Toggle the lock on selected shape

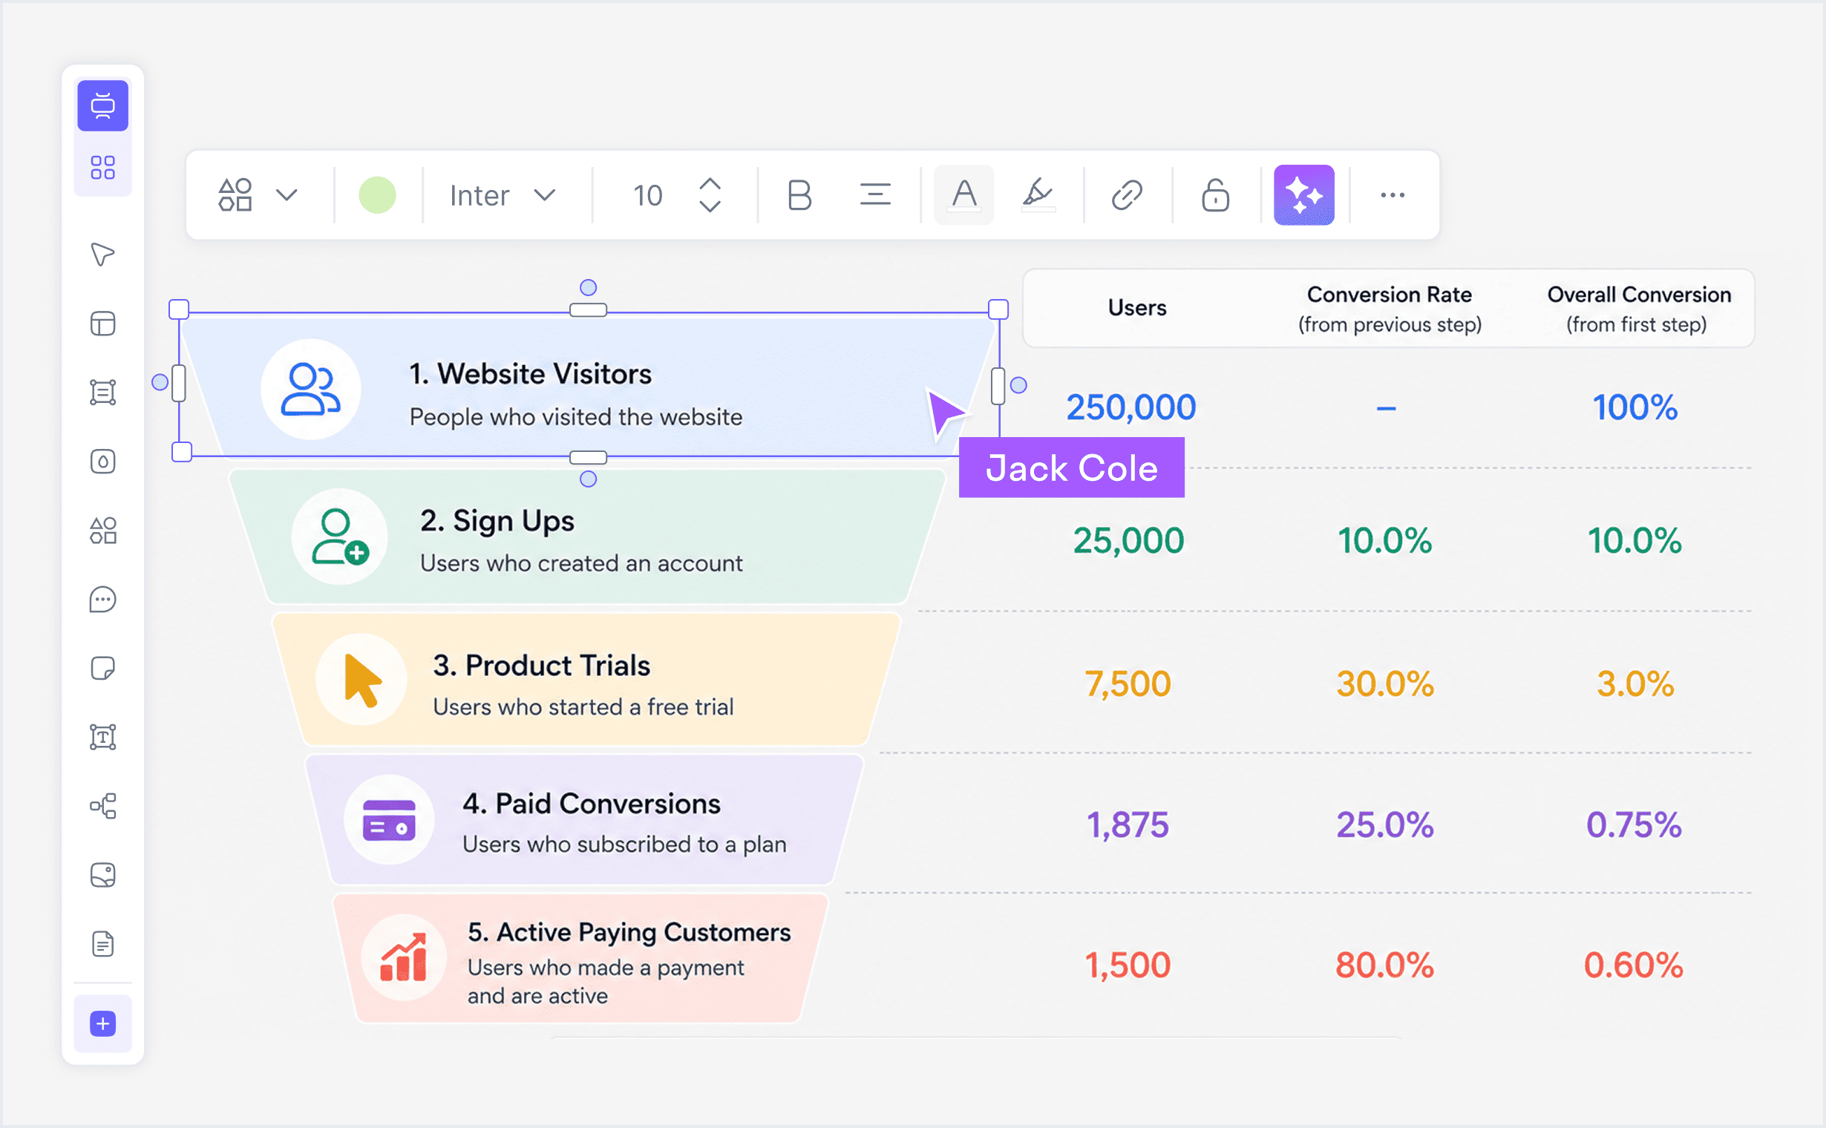(x=1216, y=195)
